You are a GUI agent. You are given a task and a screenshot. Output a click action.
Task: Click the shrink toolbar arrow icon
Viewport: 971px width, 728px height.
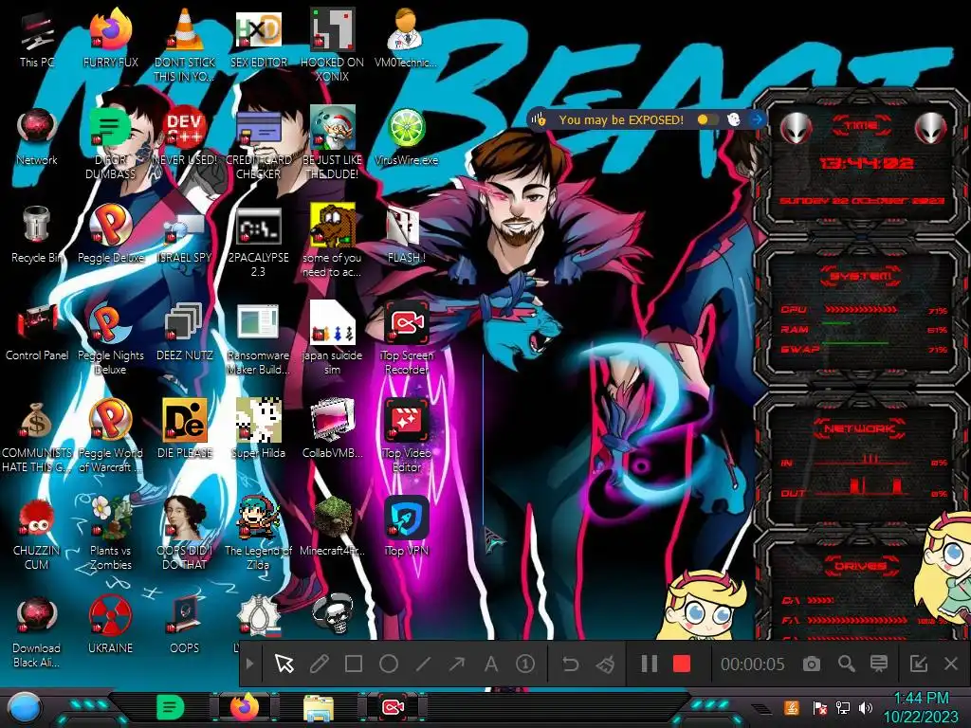pyautogui.click(x=918, y=664)
